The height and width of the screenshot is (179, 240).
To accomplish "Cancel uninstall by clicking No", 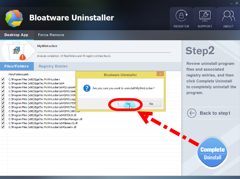I will point(151,104).
